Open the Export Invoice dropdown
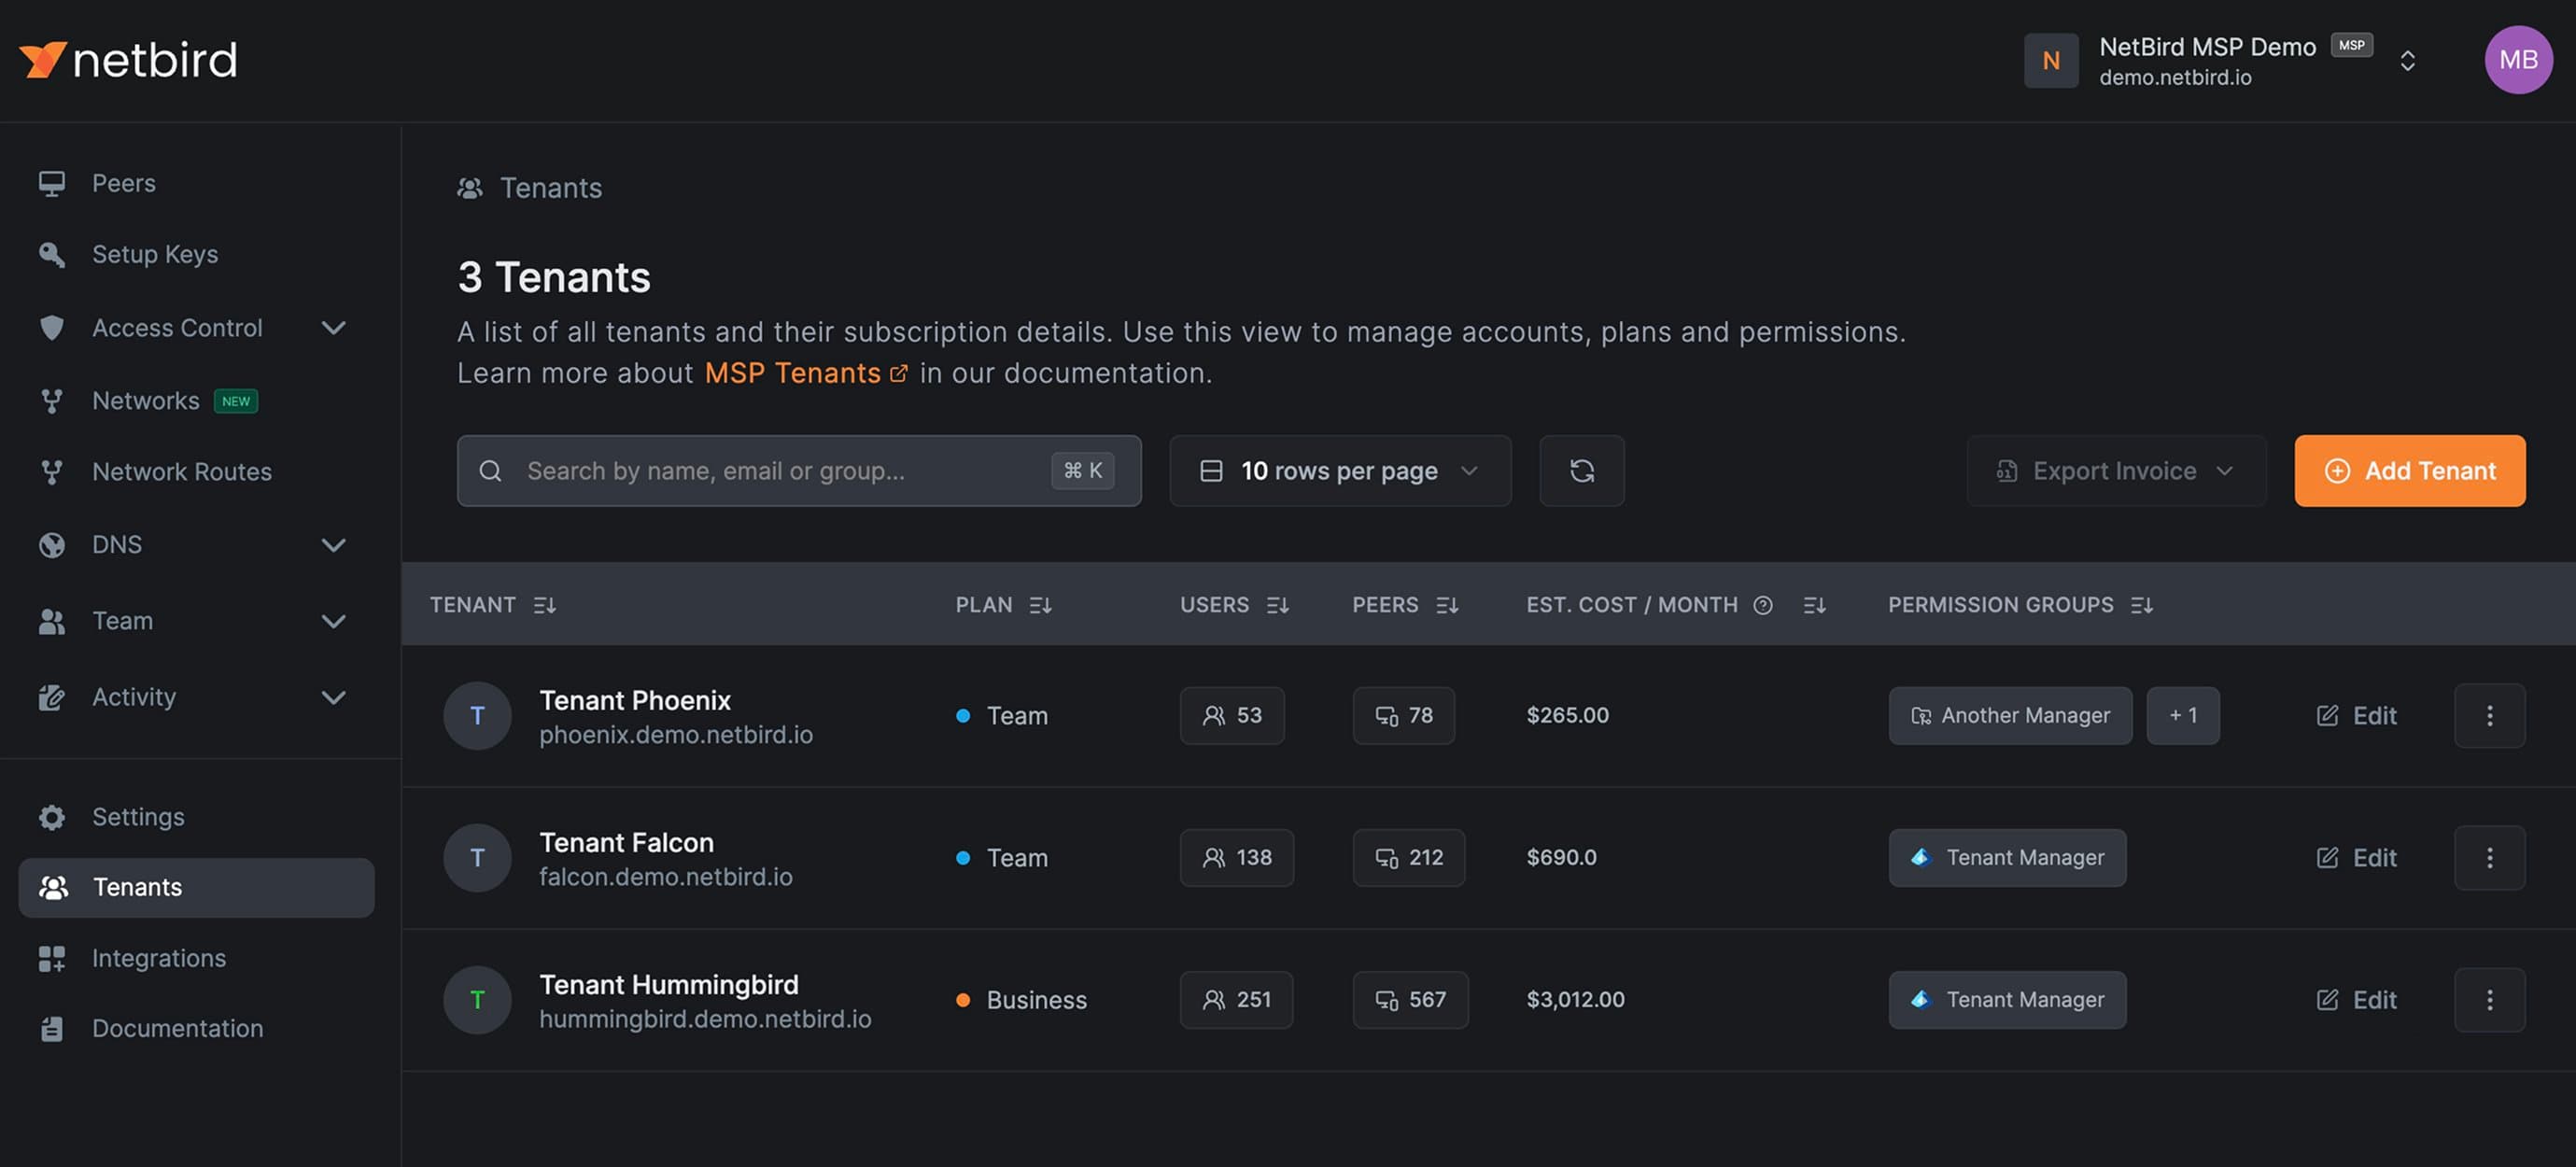 click(2115, 470)
